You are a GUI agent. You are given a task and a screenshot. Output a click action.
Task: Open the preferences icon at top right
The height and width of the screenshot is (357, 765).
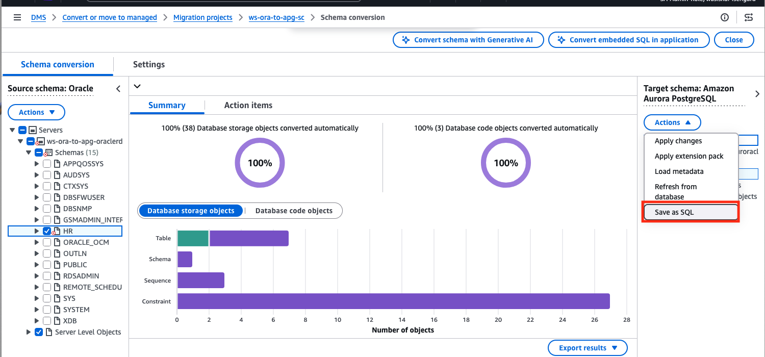tap(749, 17)
